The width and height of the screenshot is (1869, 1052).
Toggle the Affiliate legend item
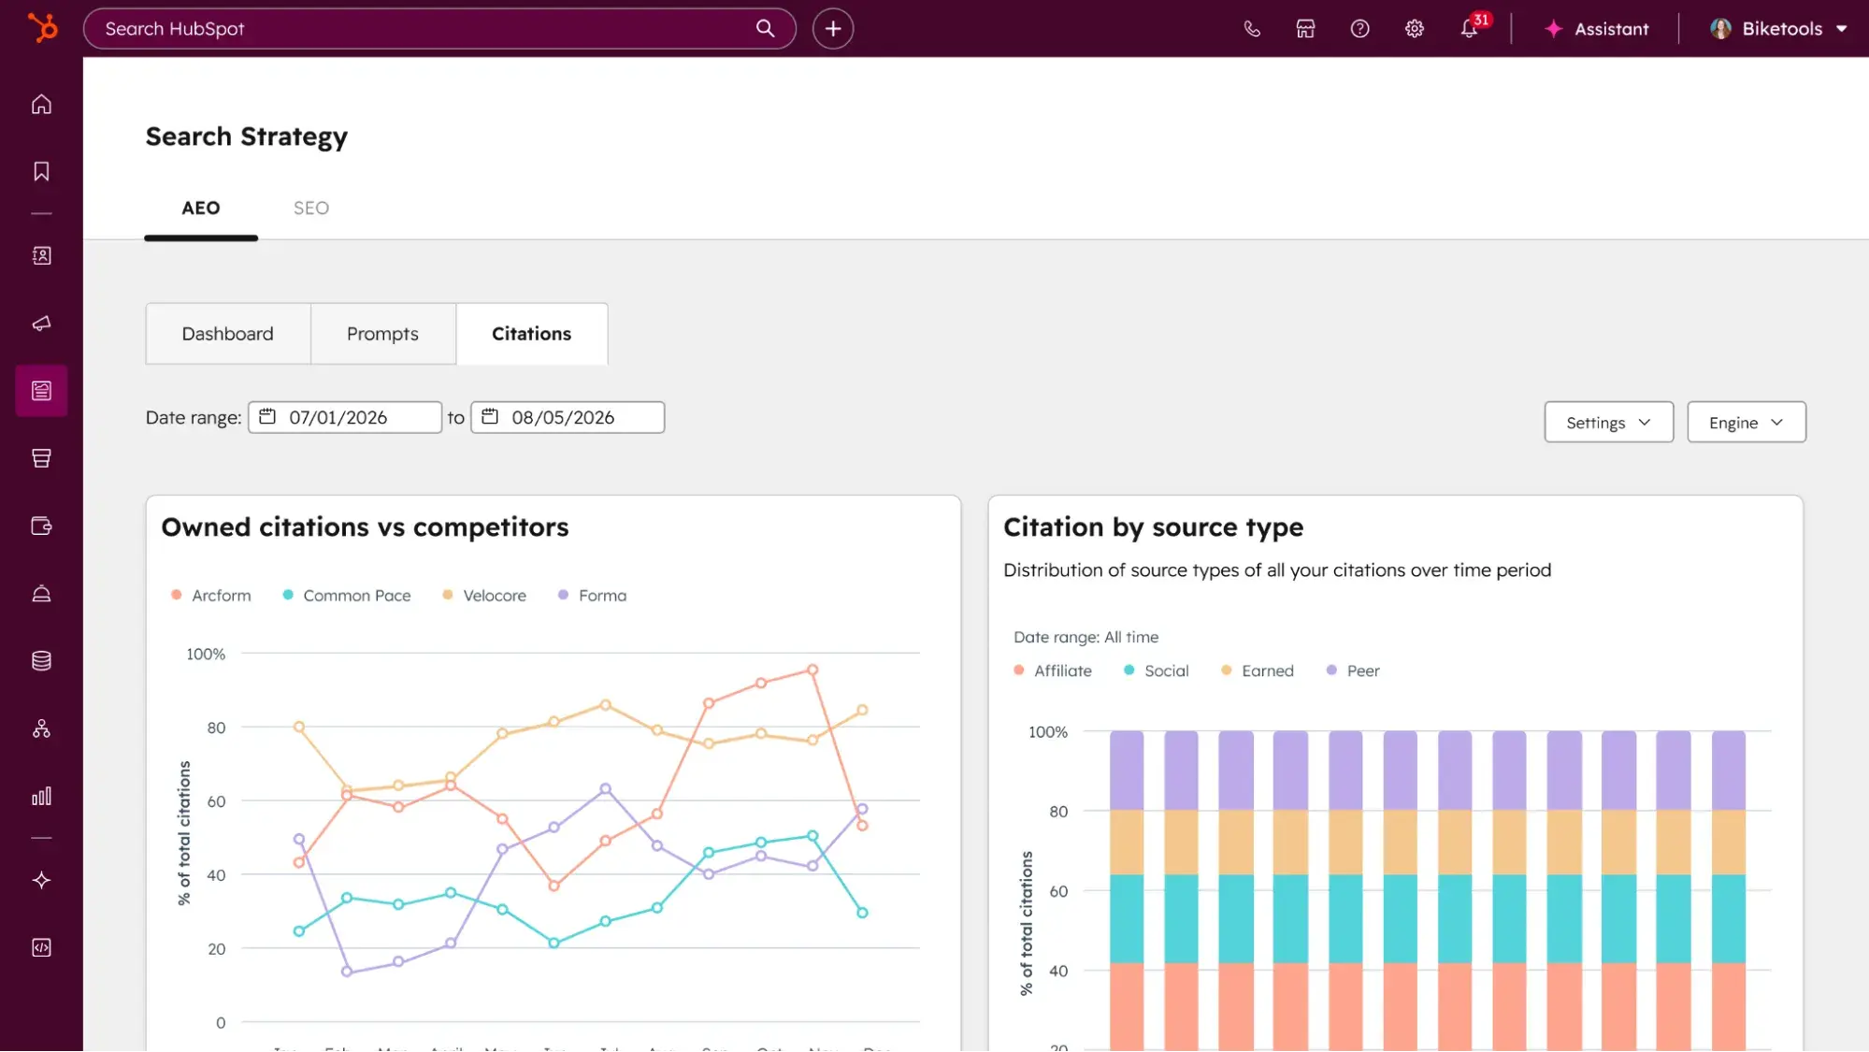tap(1053, 670)
